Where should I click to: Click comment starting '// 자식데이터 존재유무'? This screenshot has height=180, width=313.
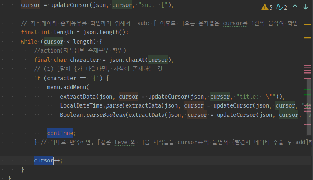[159, 23]
